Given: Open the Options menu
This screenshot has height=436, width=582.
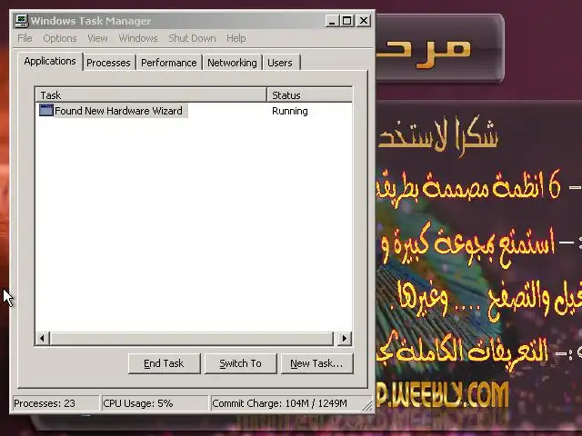Looking at the screenshot, I should point(60,38).
